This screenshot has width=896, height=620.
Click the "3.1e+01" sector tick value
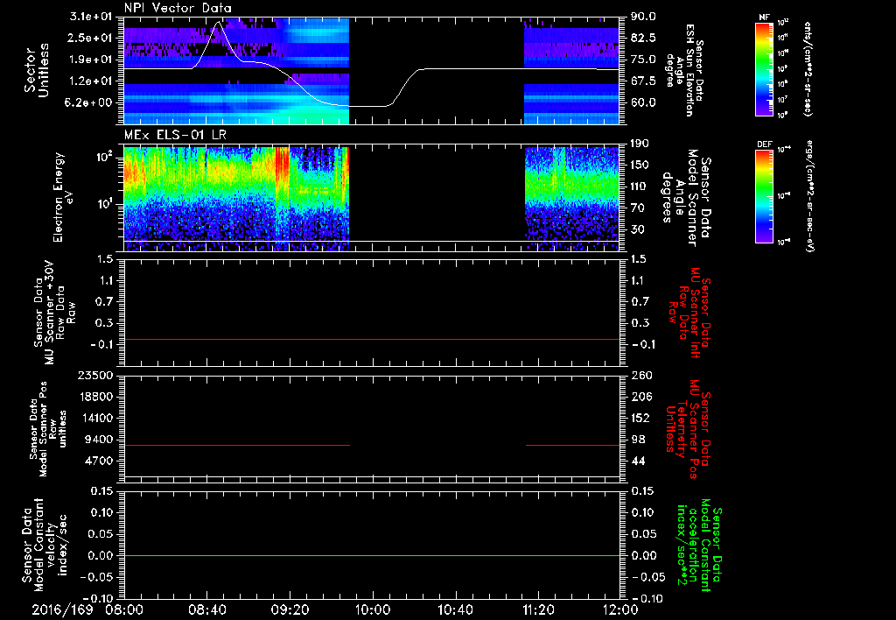click(91, 17)
